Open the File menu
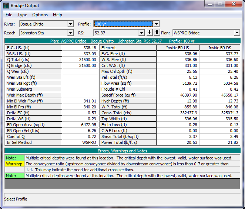The image size is (245, 209). pyautogui.click(x=9, y=15)
